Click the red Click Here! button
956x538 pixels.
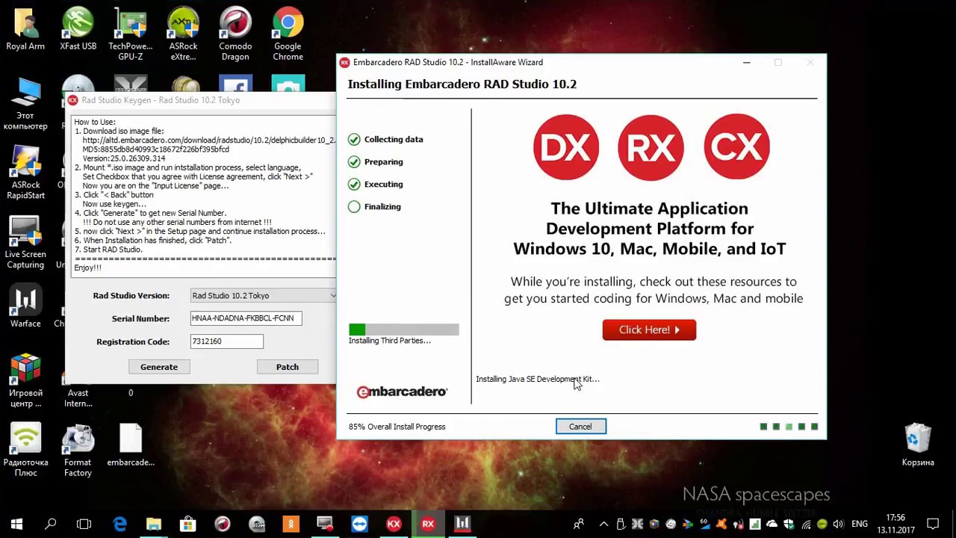[x=649, y=330]
